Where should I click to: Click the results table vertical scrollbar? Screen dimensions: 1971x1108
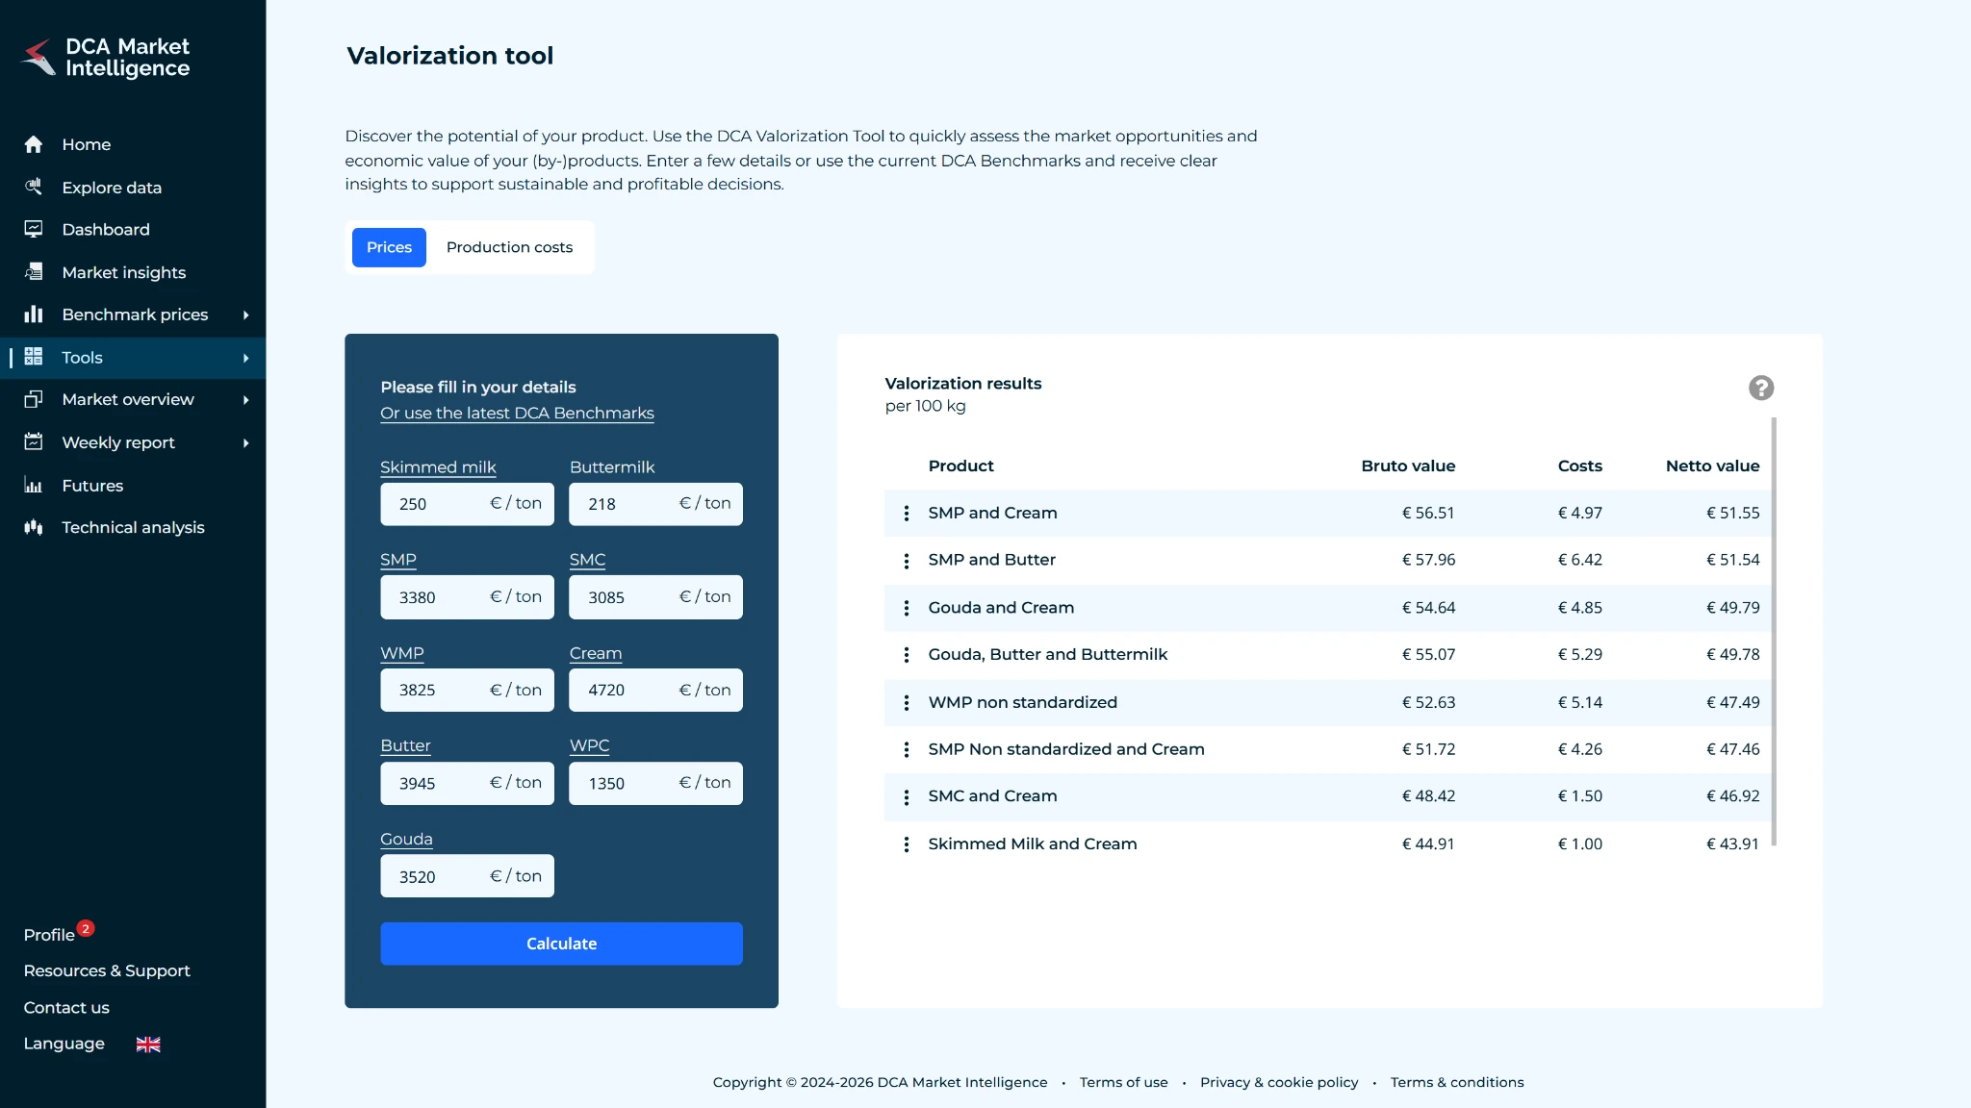(1774, 632)
